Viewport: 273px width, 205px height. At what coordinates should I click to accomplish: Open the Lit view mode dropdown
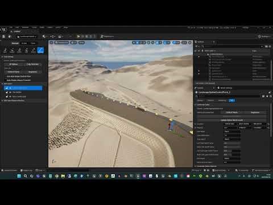pos(73,43)
